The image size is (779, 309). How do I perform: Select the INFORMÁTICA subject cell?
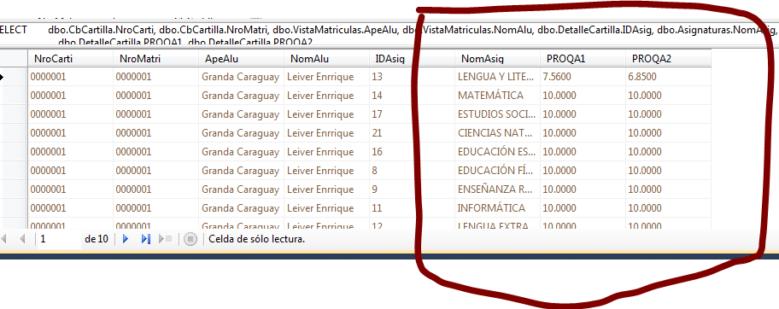click(x=498, y=207)
